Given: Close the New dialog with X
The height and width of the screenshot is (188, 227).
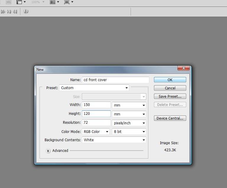Looking at the screenshot, I should (184, 68).
